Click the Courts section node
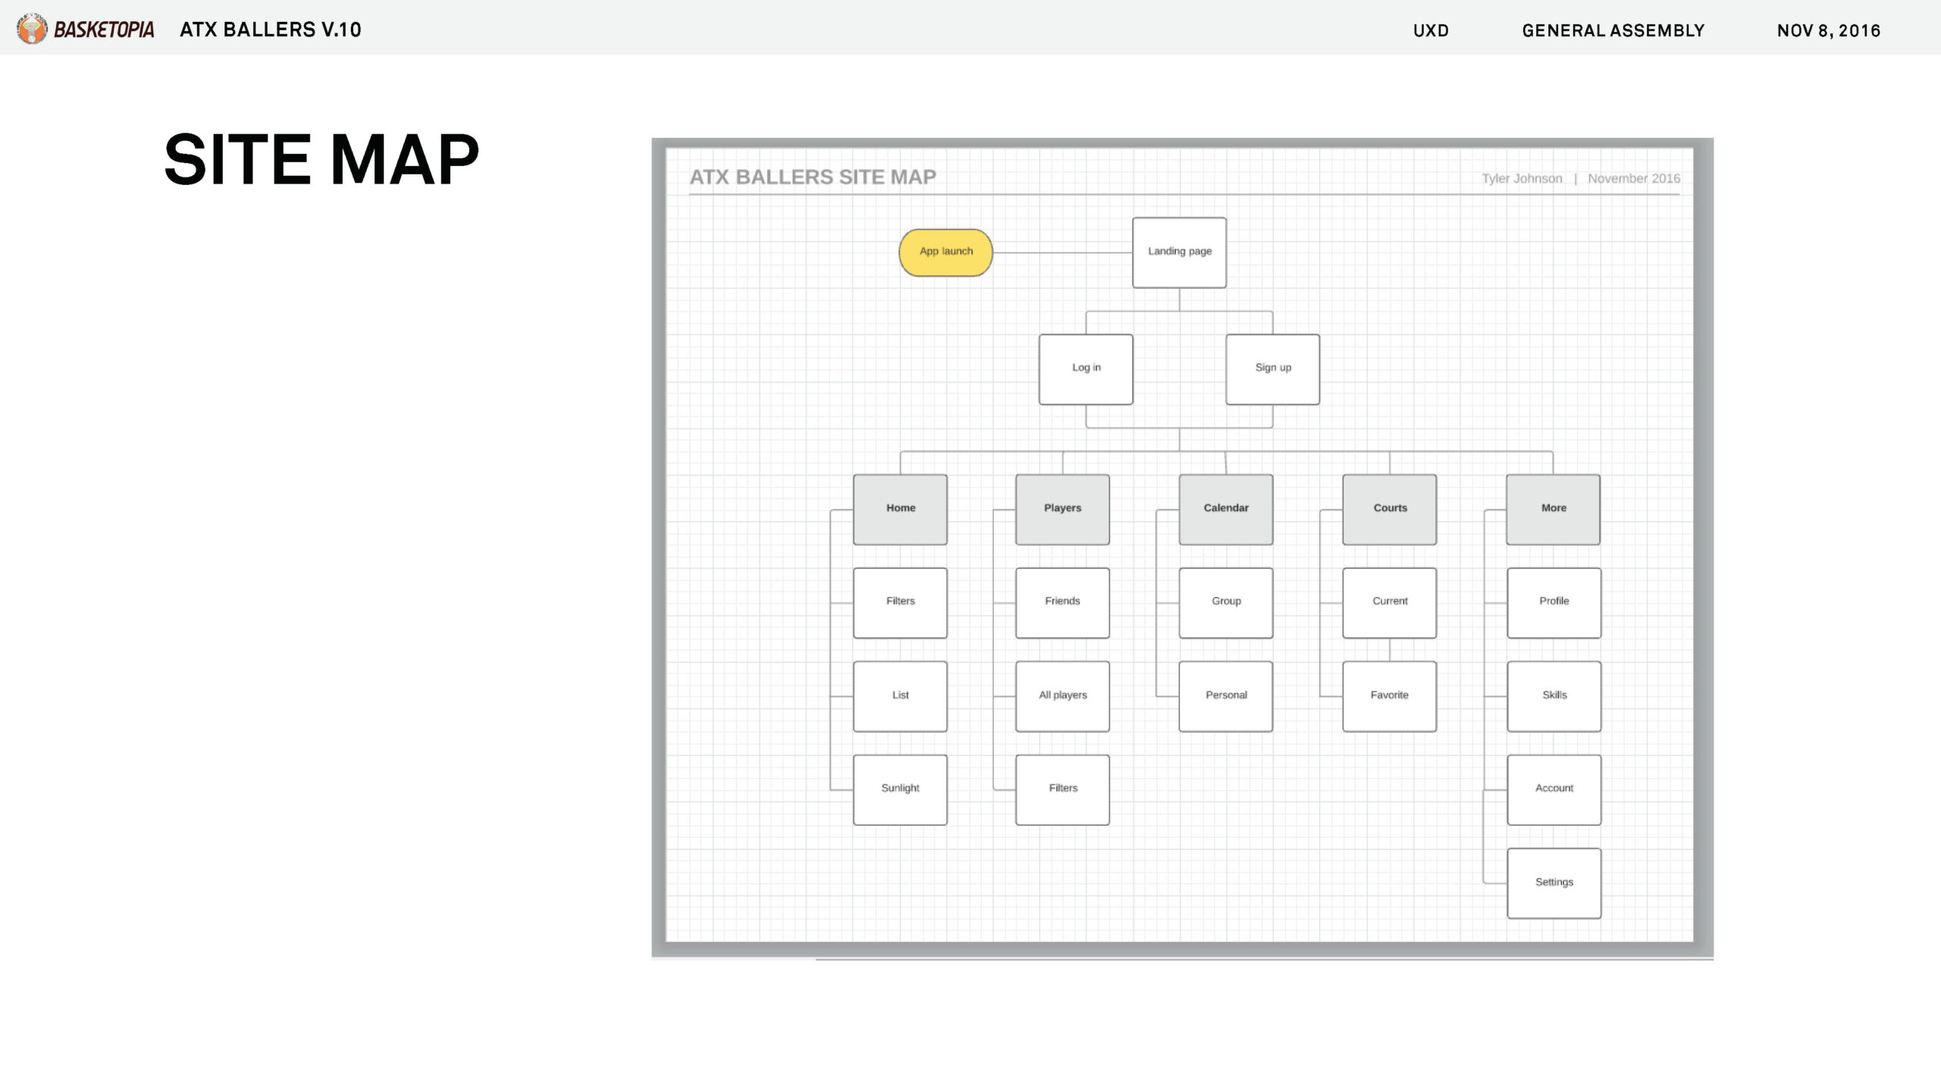1941x1092 pixels. [x=1389, y=509]
